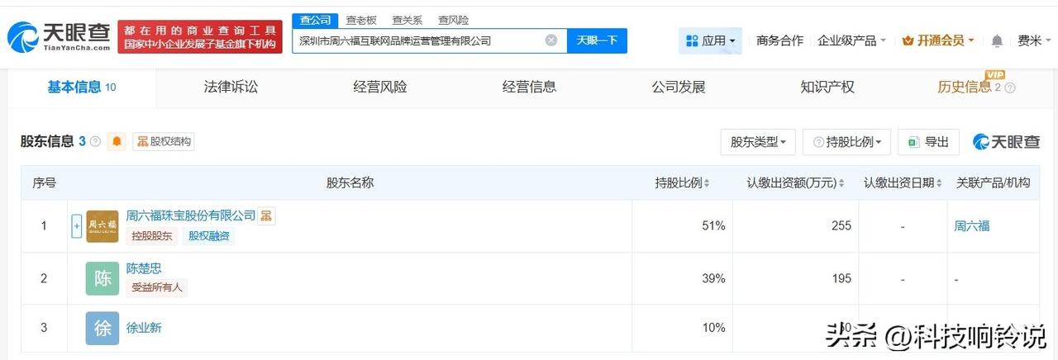Open the 费米 user menu
This screenshot has height=360, width=1058.
(x=1034, y=40)
